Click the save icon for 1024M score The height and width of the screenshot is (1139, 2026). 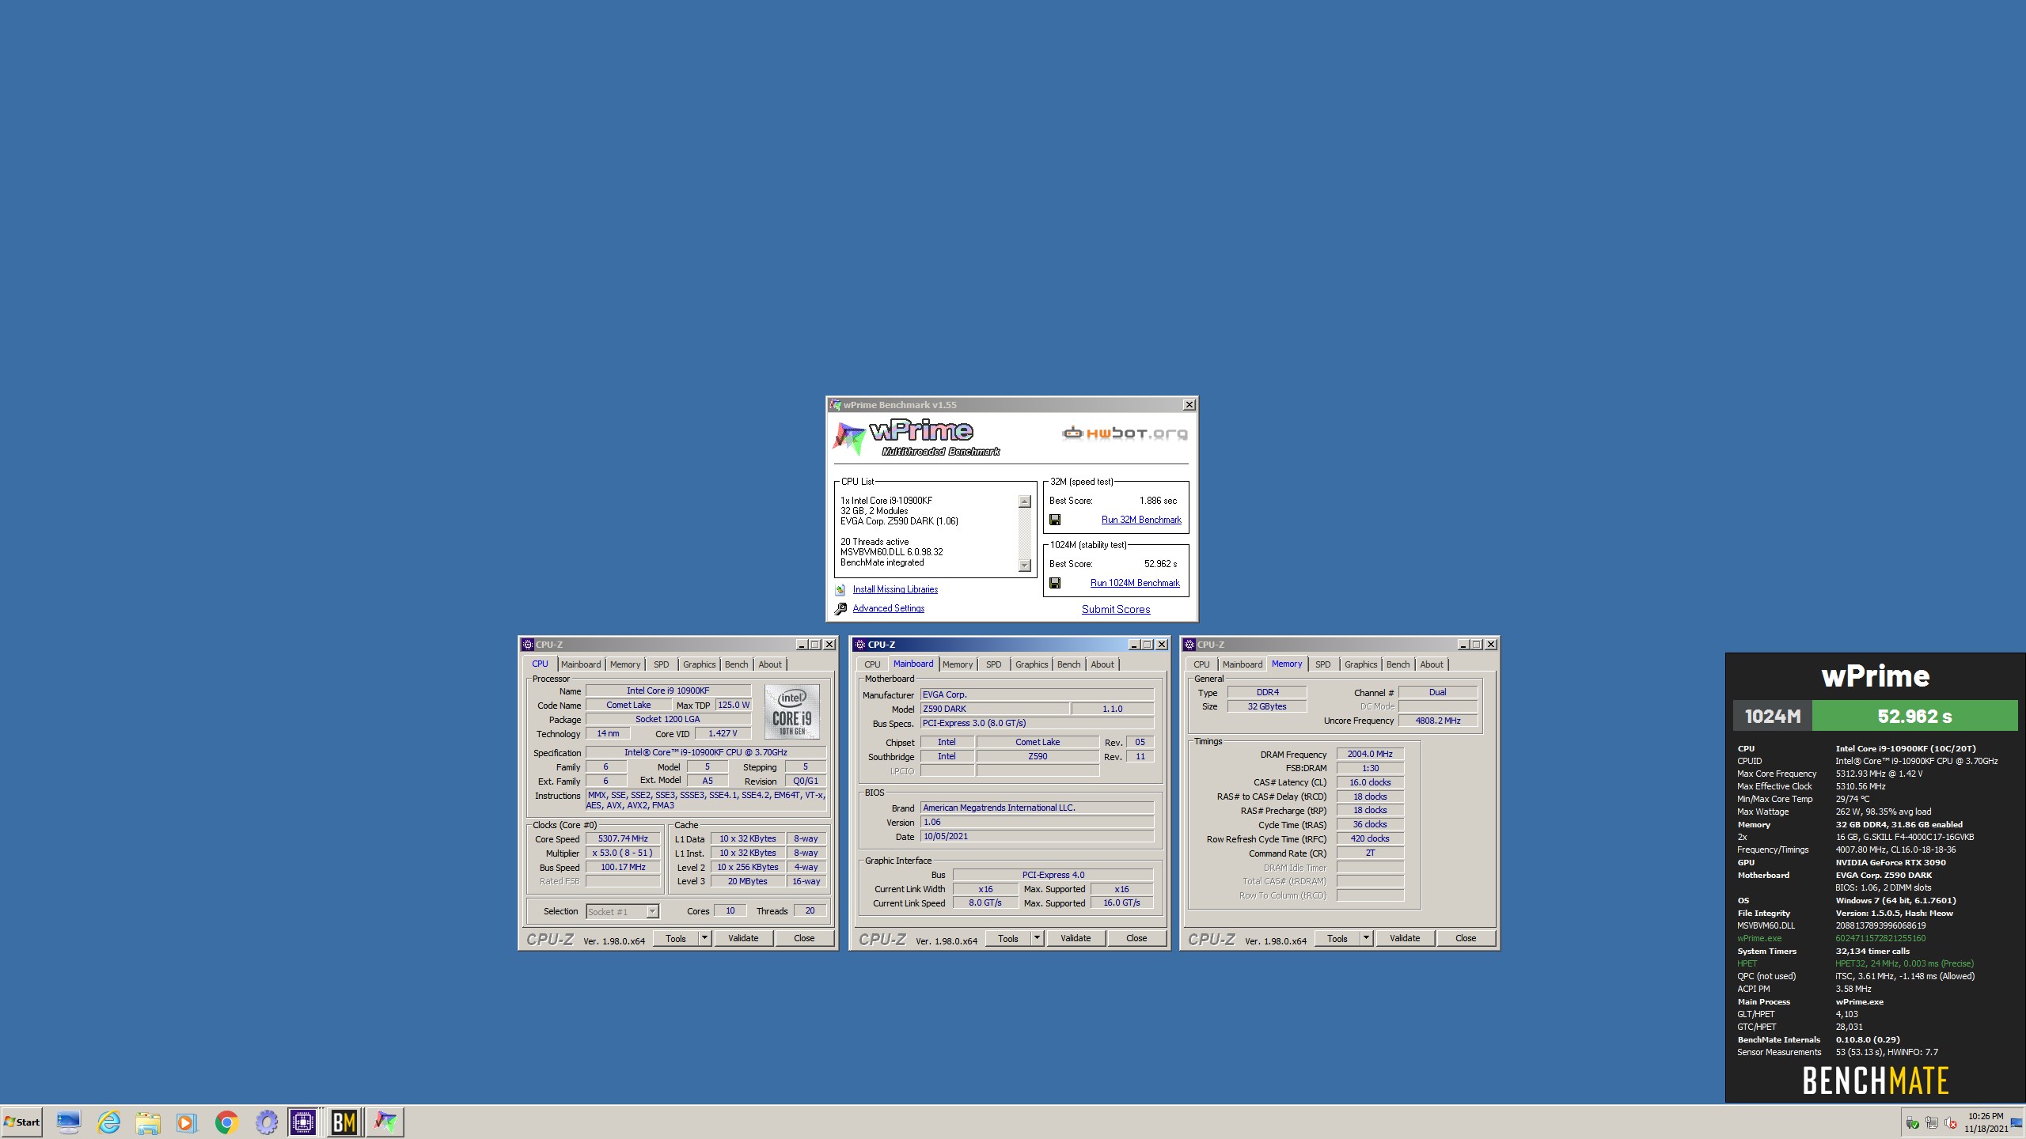coord(1055,583)
